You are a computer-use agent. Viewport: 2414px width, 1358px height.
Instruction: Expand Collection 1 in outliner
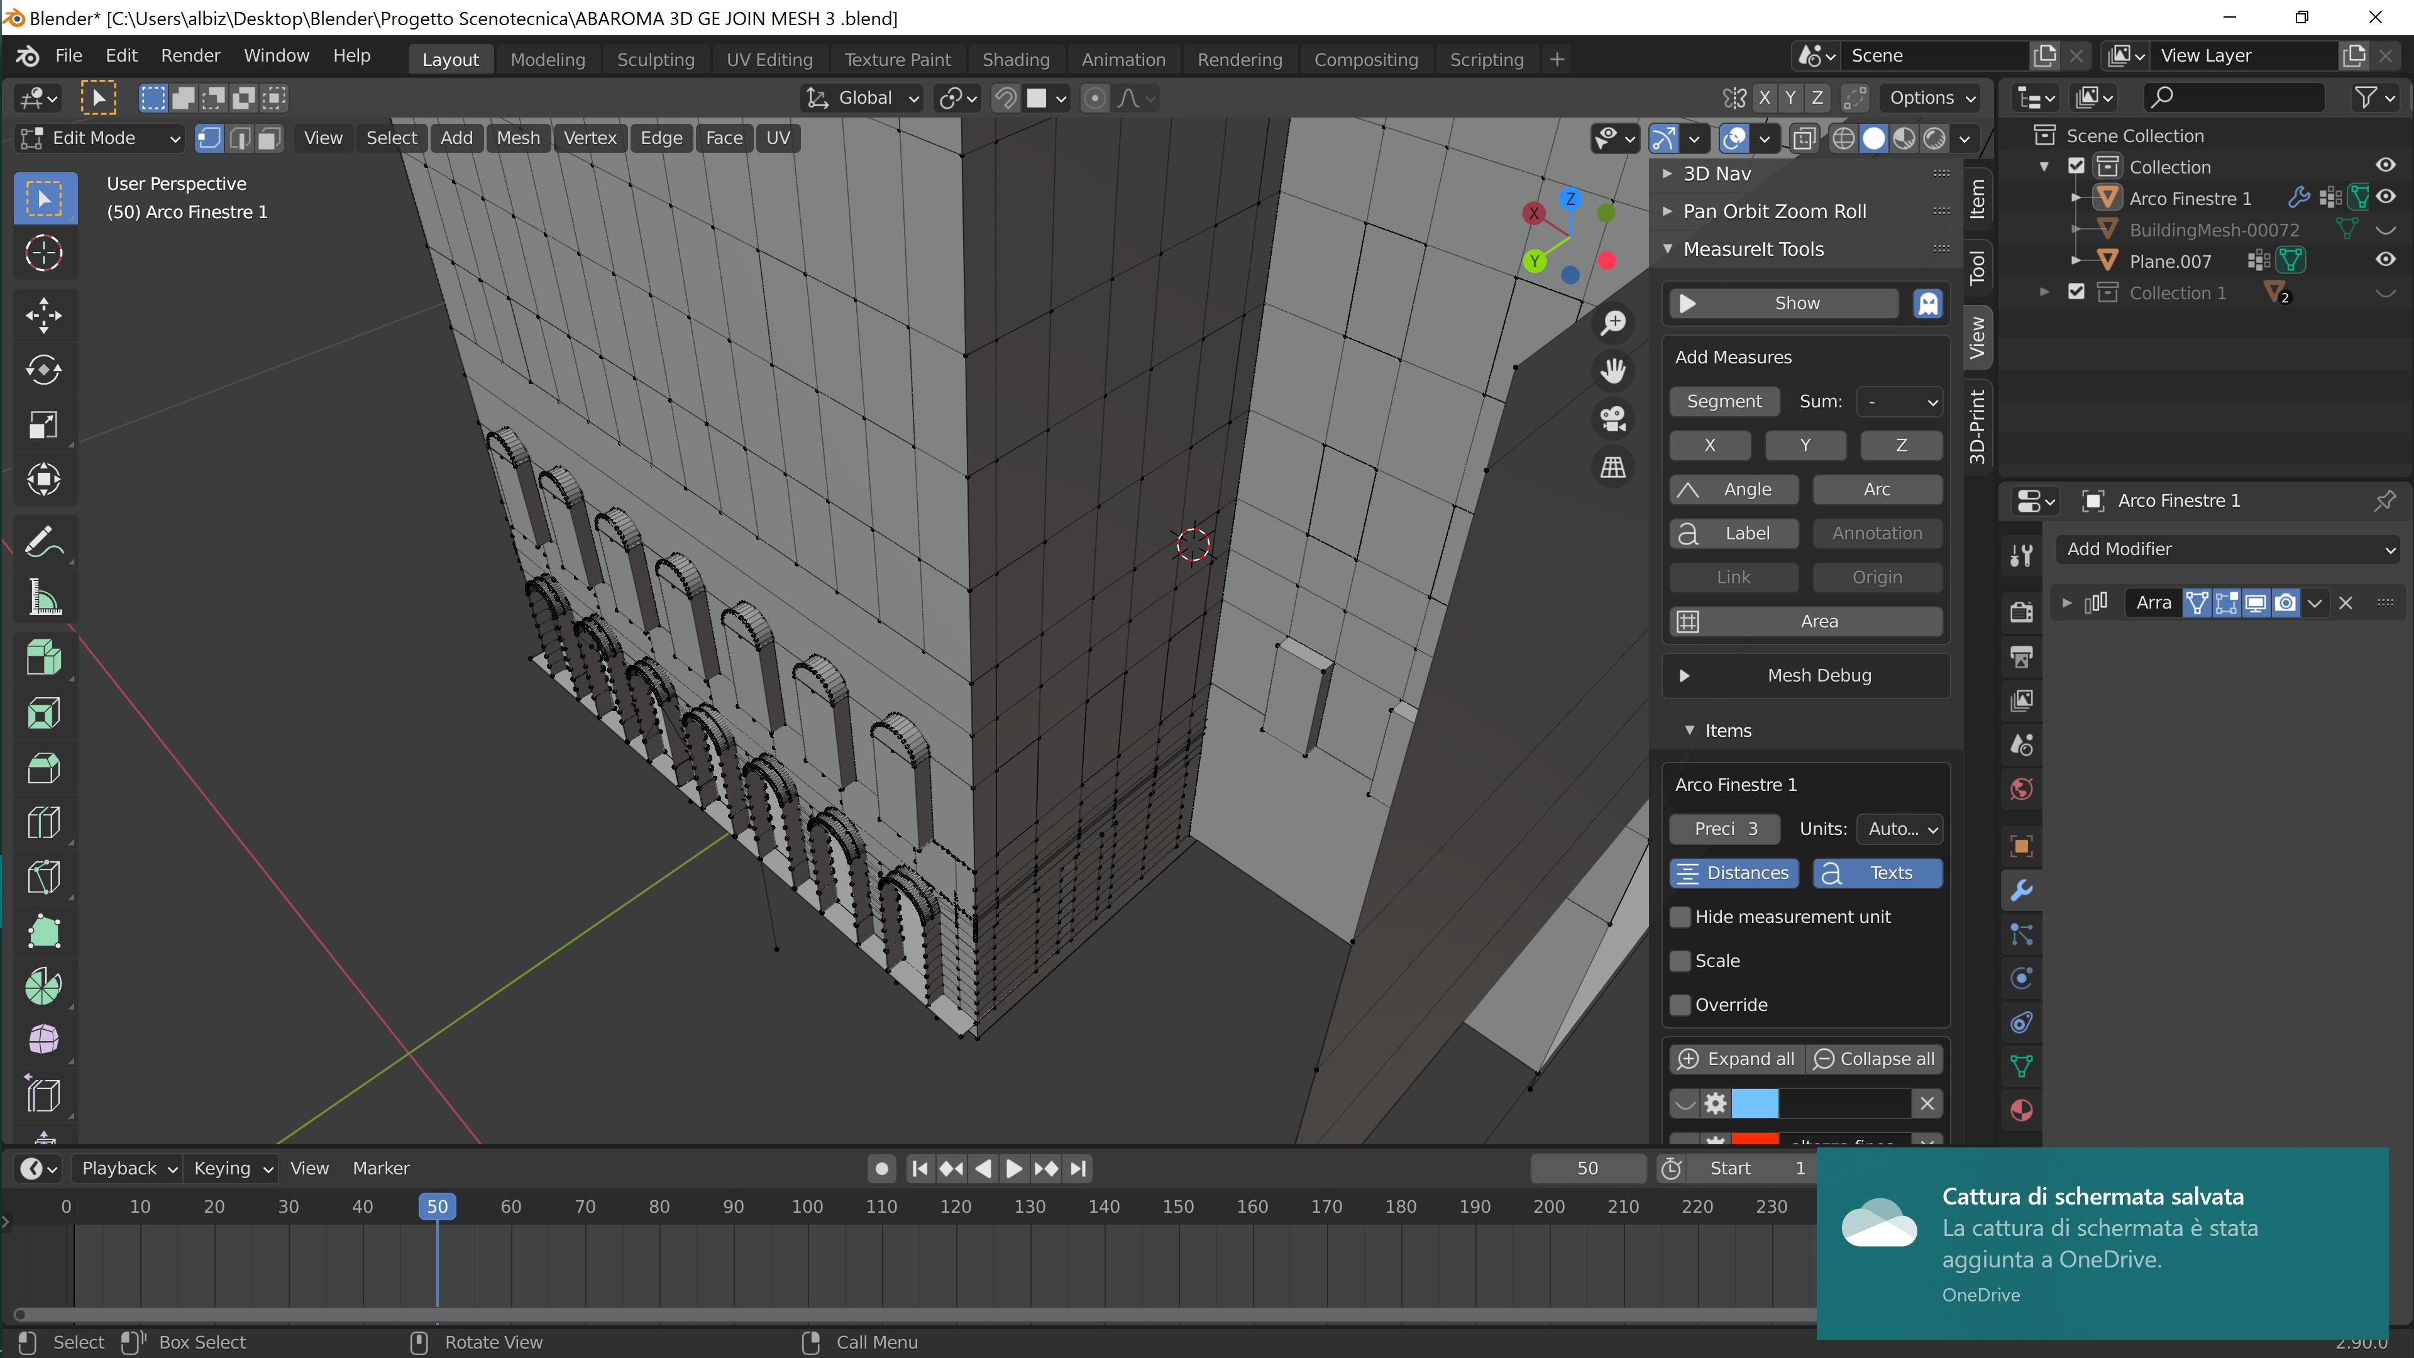[2049, 292]
